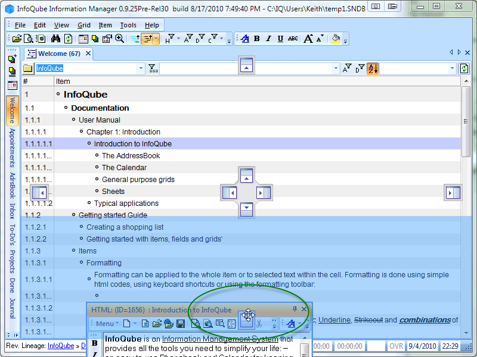Open the Edit menu
Screen dimensions: 477x357
click(39, 25)
